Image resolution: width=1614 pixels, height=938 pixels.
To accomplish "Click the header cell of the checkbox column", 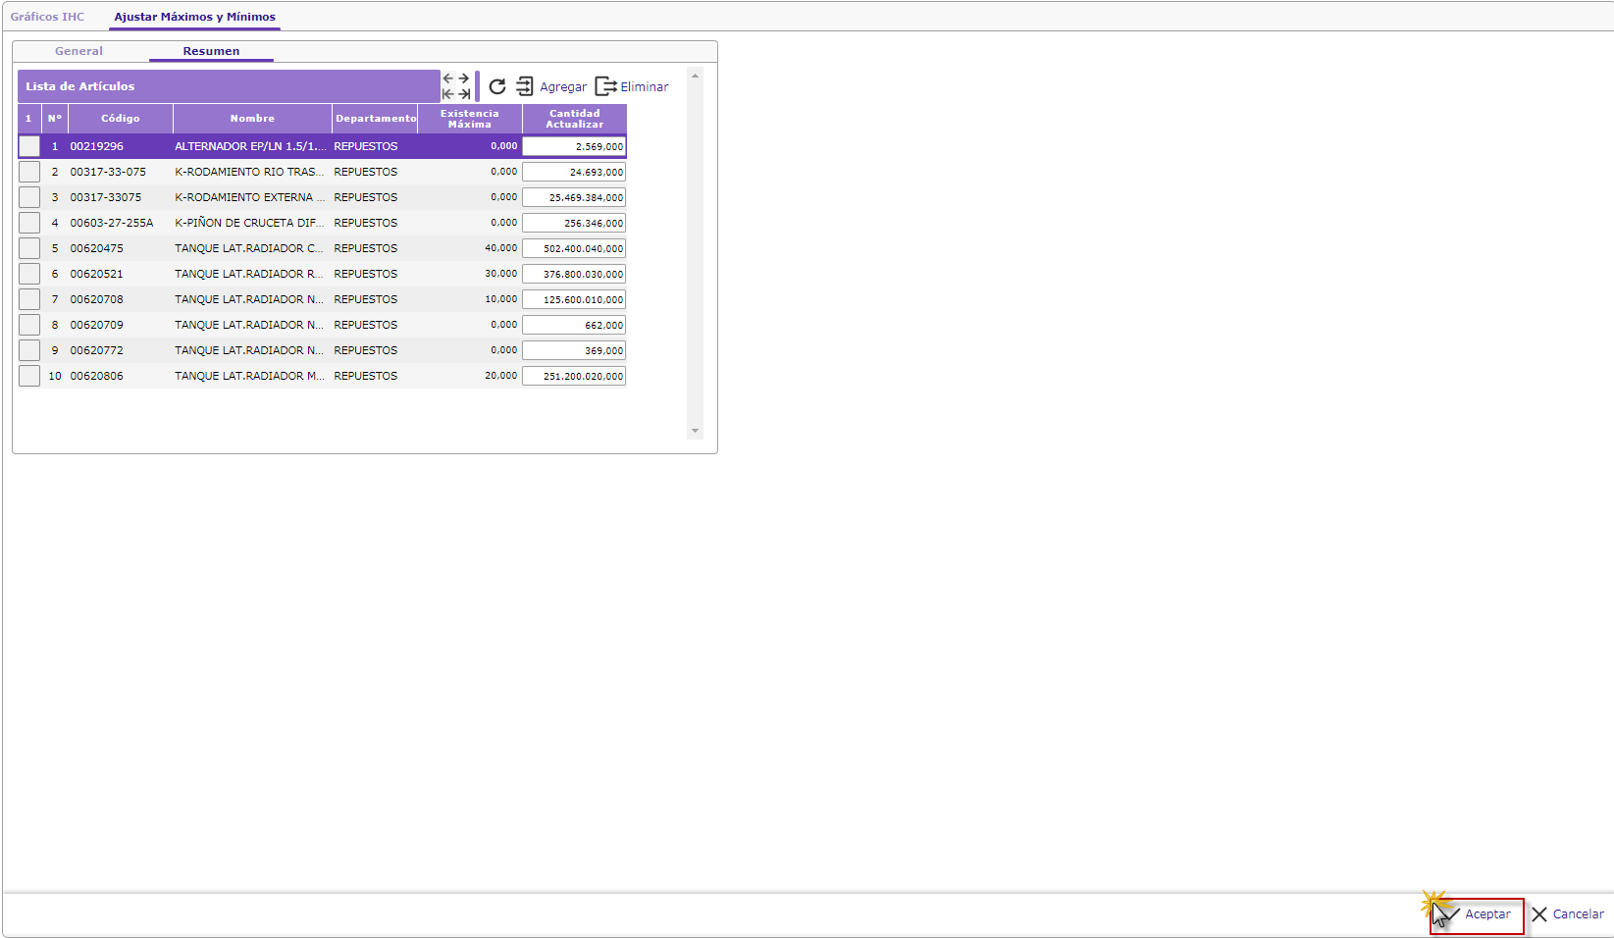I will pos(29,119).
